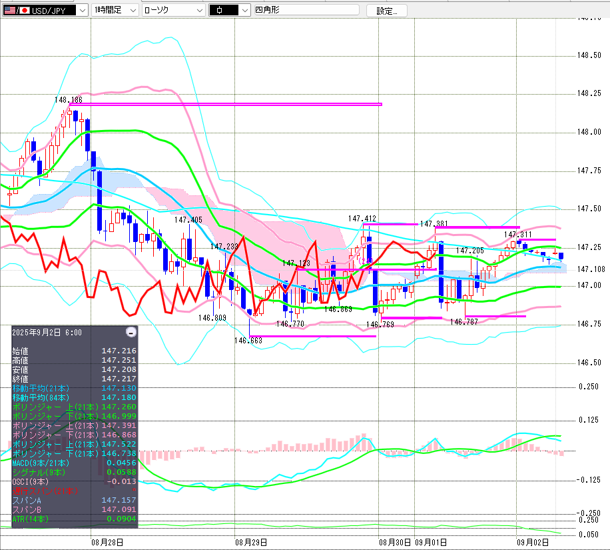This screenshot has width=610, height=550.
Task: Click the 移動平均(84本) indicator row
Action: [x=75, y=398]
